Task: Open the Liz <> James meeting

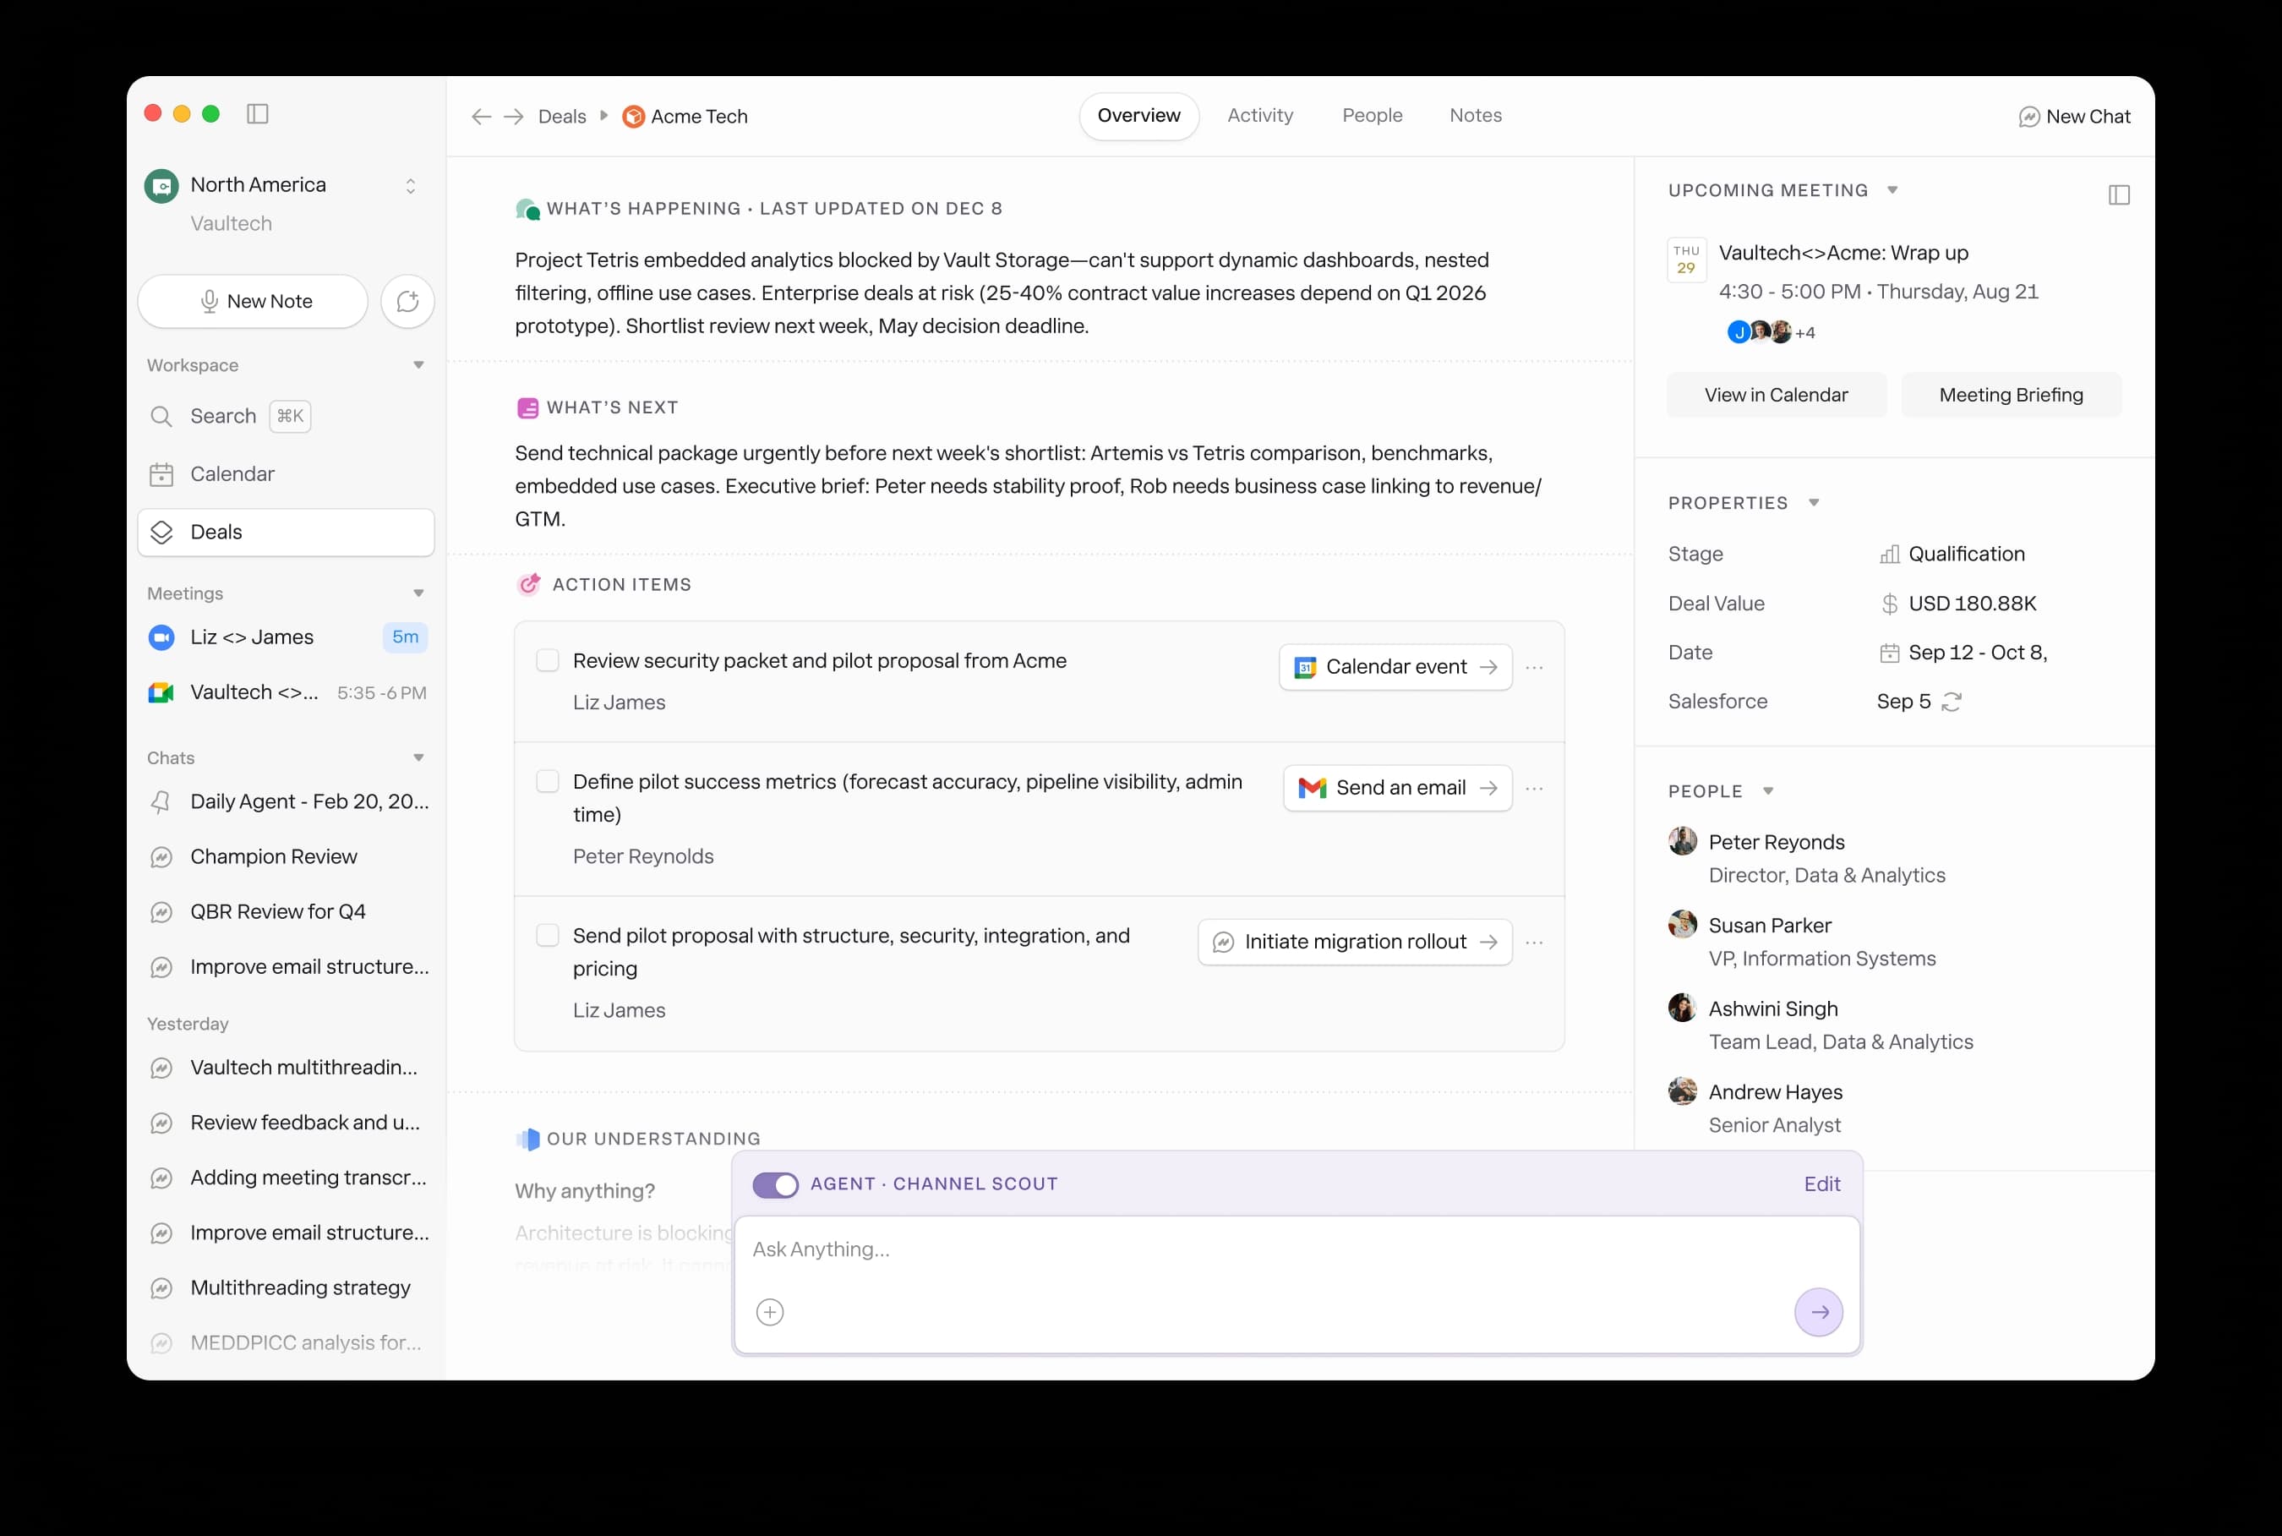Action: [x=286, y=637]
